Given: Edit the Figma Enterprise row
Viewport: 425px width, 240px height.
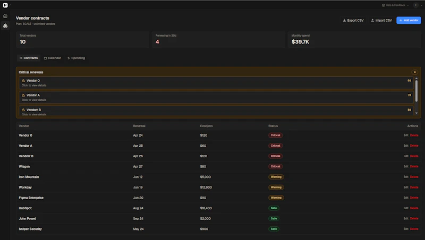Looking at the screenshot, I should 406,198.
